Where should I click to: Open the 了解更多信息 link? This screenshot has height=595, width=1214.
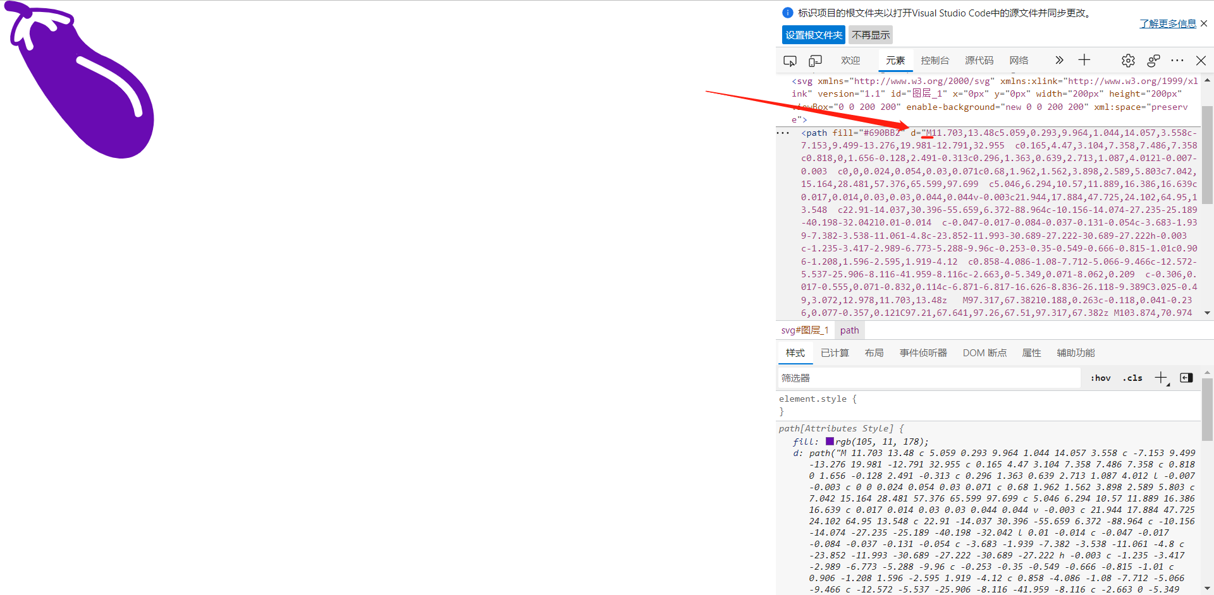1168,23
